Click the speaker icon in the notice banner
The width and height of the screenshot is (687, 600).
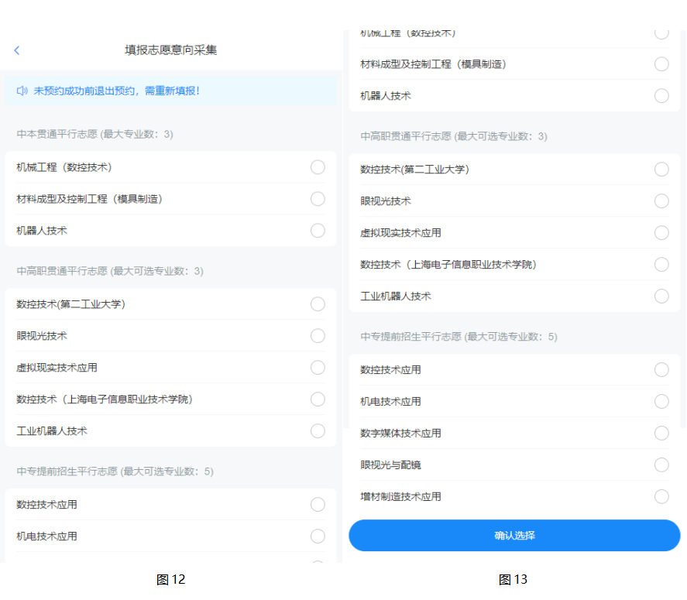point(22,91)
